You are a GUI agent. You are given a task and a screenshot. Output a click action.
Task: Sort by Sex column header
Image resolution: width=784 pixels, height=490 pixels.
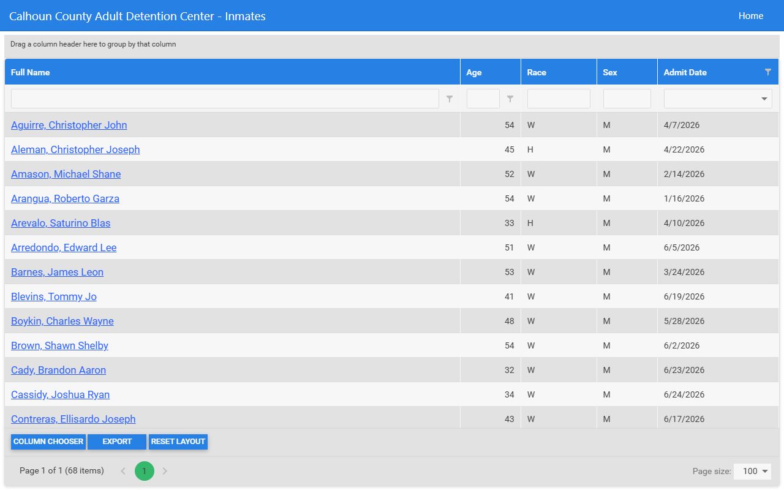[x=627, y=72]
